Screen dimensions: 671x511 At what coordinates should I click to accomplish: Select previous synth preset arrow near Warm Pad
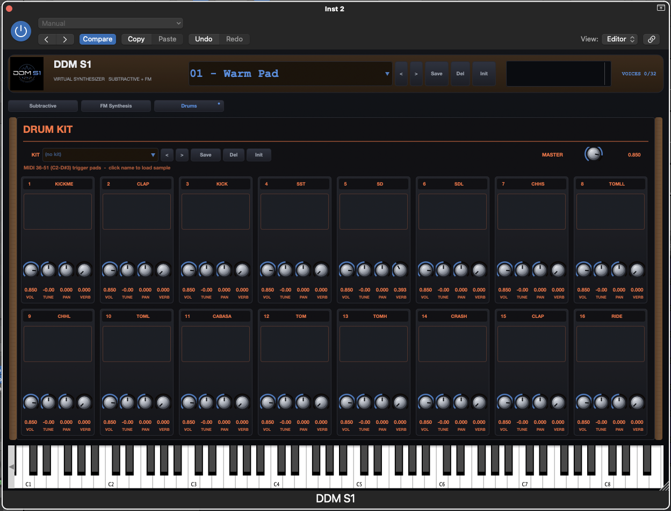tap(401, 74)
